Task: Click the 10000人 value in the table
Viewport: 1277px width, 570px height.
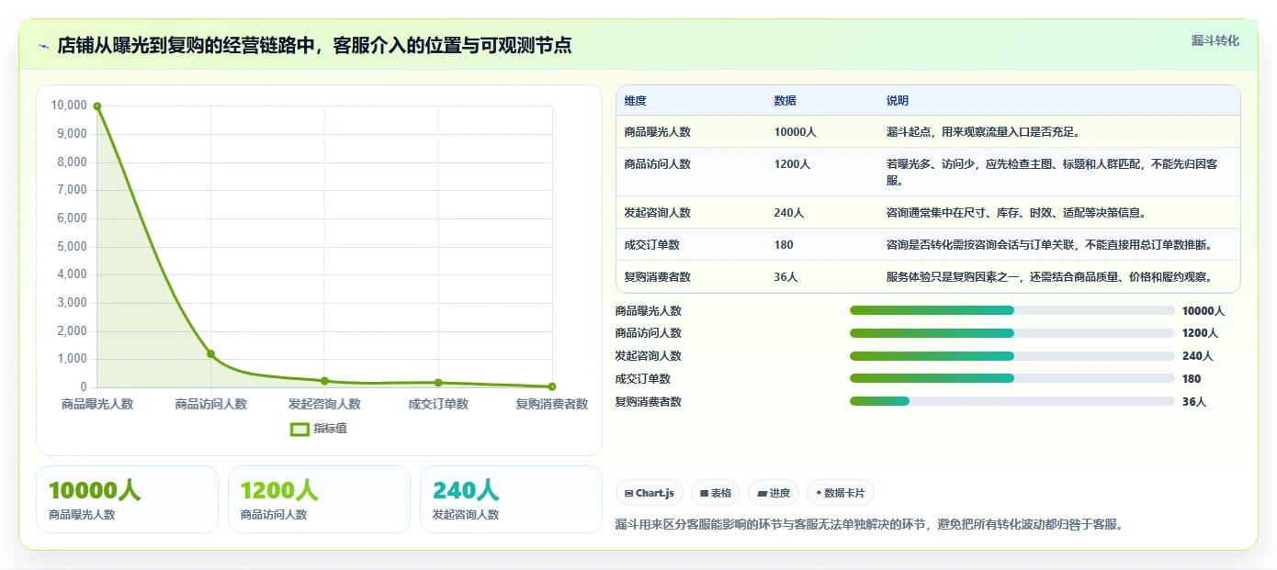Action: 796,132
